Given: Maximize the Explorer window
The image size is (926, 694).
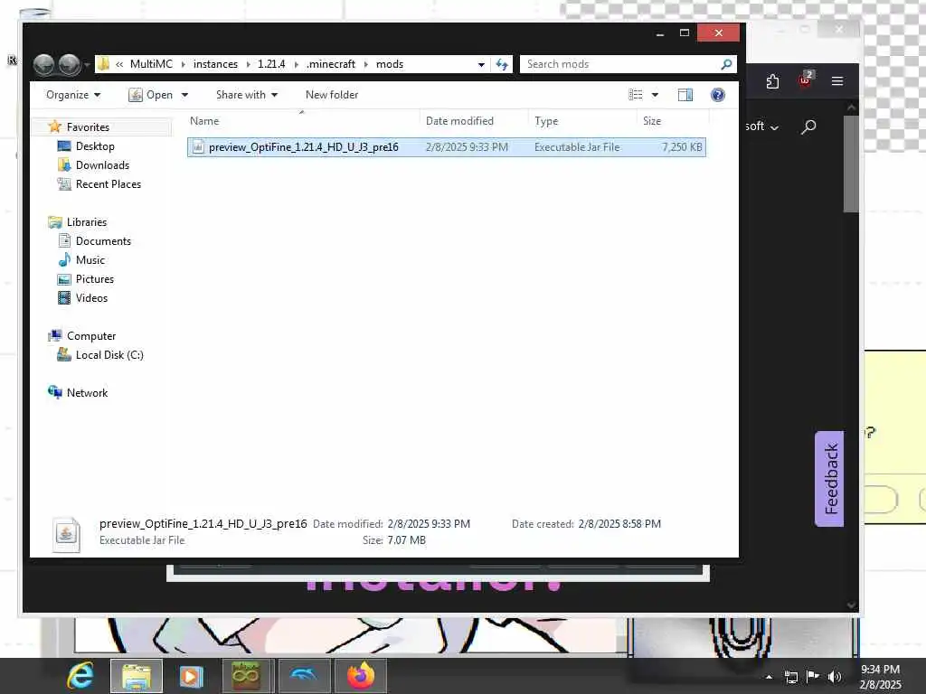Looking at the screenshot, I should point(685,33).
